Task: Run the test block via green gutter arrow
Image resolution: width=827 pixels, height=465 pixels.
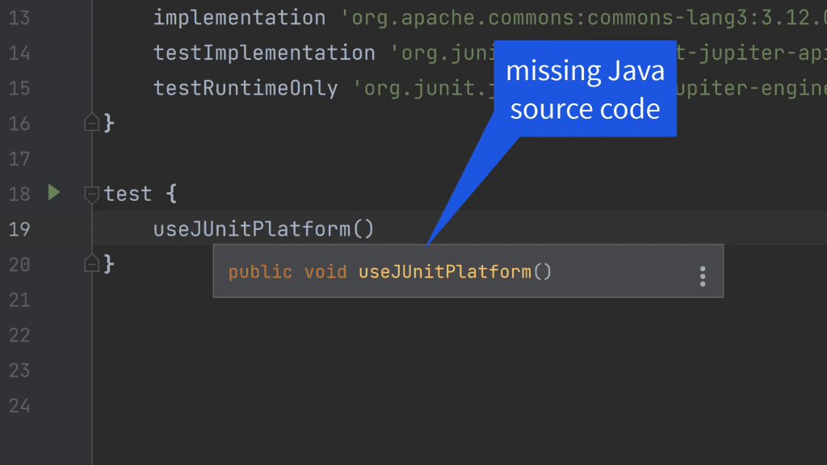Action: (53, 193)
